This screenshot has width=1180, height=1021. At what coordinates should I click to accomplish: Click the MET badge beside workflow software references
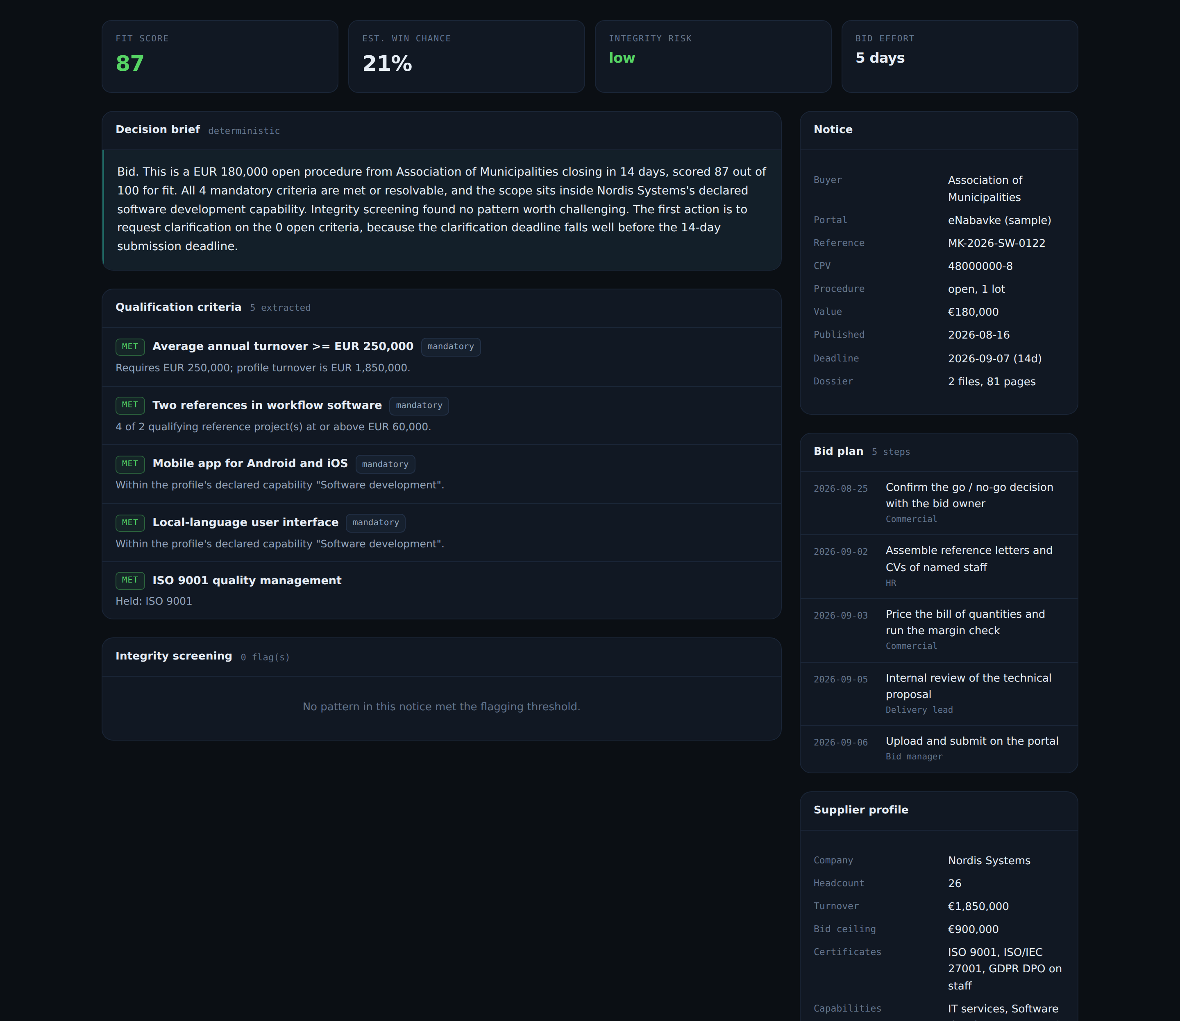pyautogui.click(x=130, y=405)
